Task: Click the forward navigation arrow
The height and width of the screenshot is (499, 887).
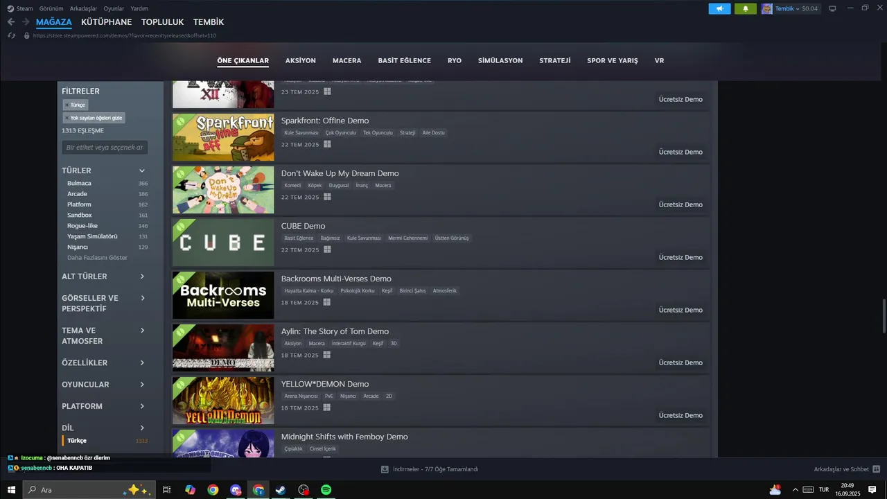Action: [x=26, y=21]
